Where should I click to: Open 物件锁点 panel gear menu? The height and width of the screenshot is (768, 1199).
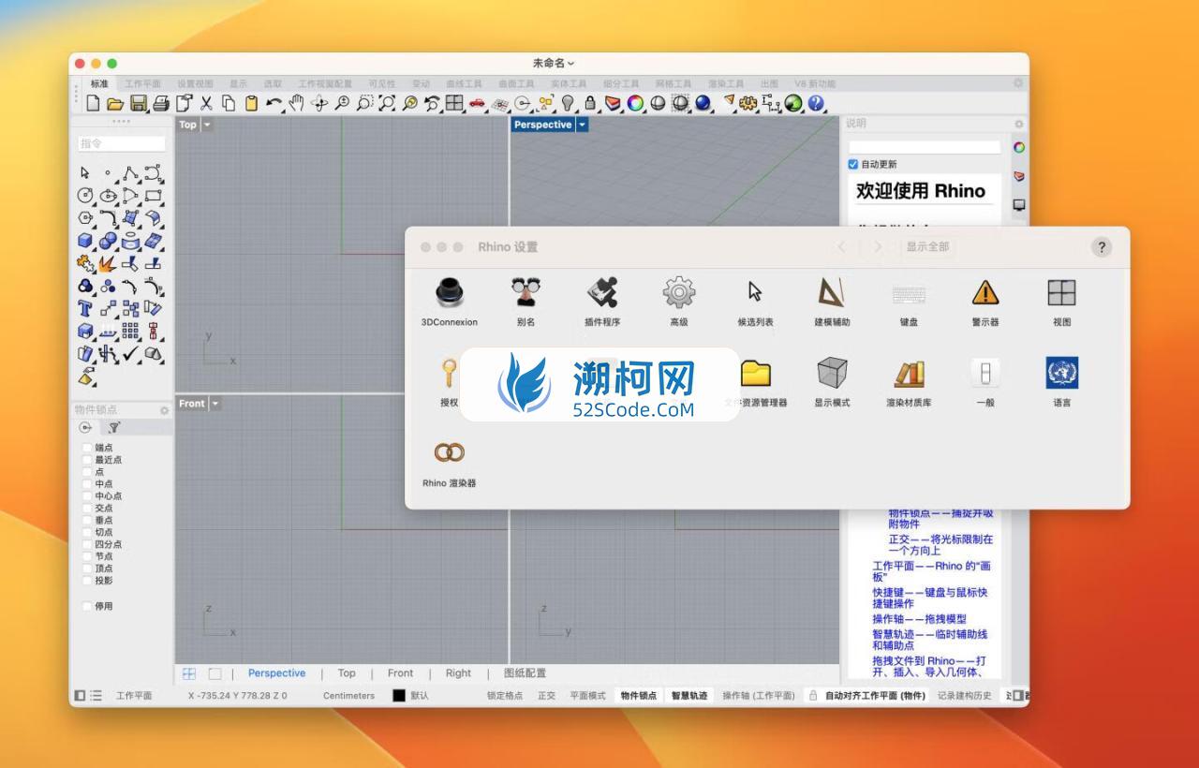[x=164, y=410]
